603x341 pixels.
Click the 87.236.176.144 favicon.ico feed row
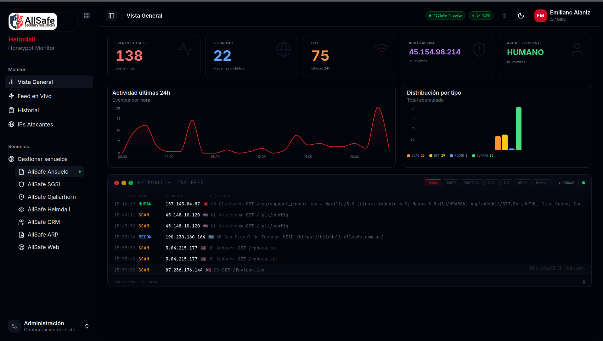pyautogui.click(x=349, y=270)
